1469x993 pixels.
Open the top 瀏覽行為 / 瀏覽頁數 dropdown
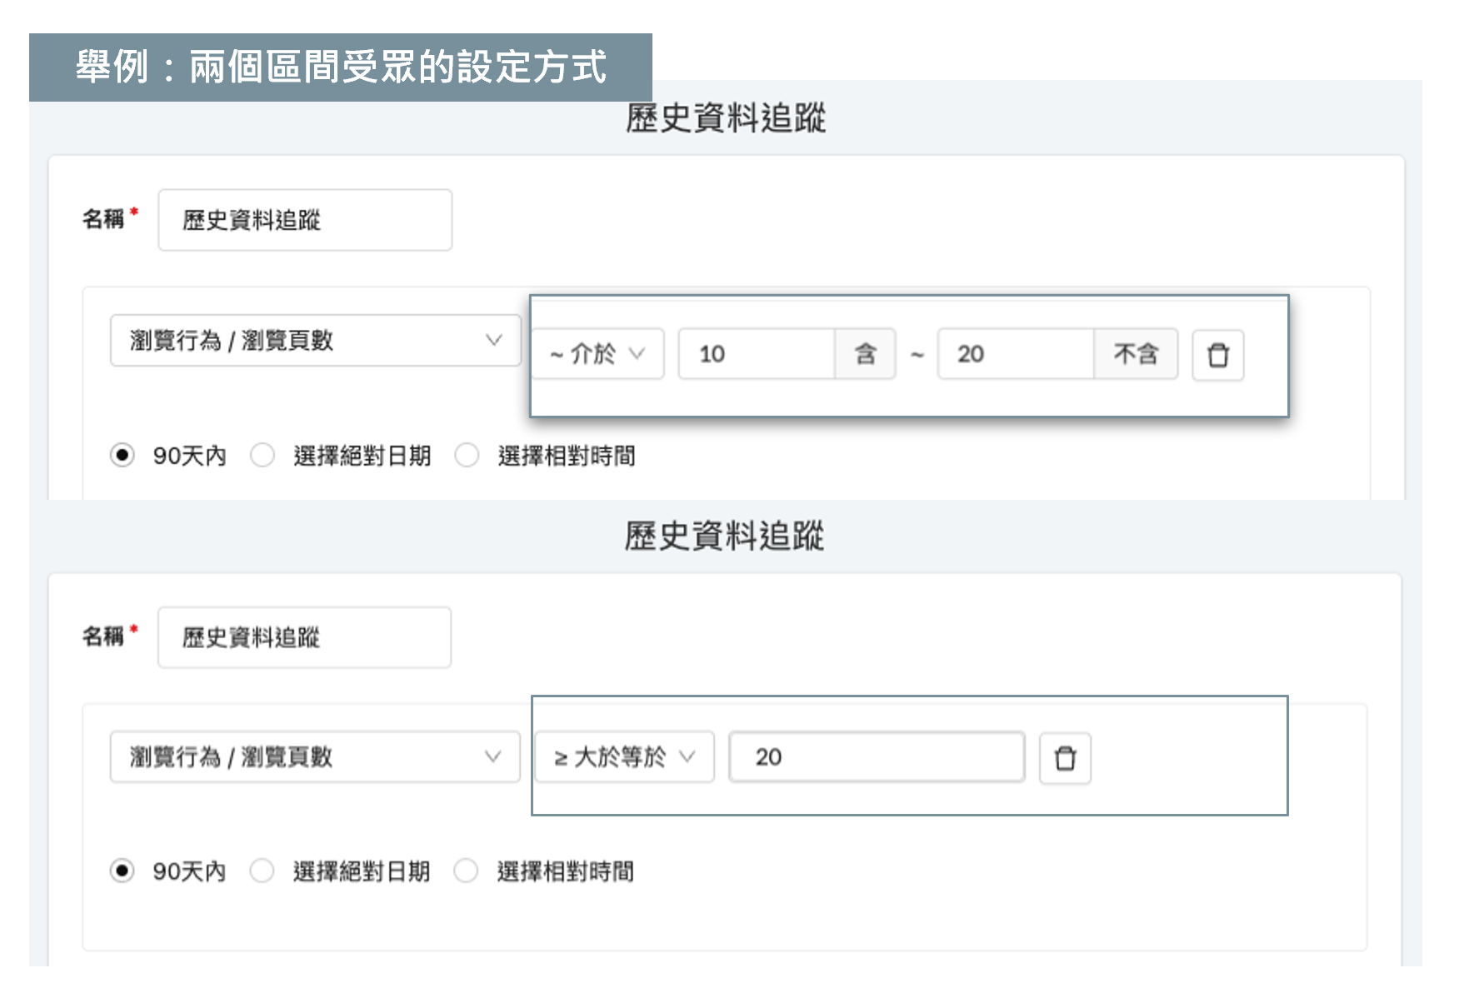point(314,340)
